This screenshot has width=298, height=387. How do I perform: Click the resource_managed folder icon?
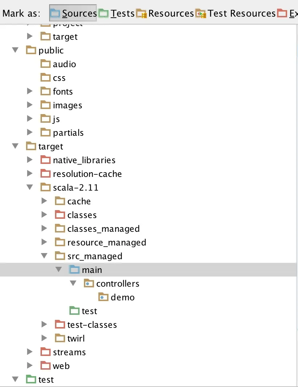point(60,242)
